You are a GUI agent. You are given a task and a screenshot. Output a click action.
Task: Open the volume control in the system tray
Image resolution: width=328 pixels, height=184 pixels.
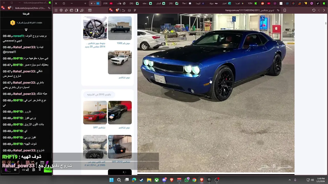pos(312,180)
